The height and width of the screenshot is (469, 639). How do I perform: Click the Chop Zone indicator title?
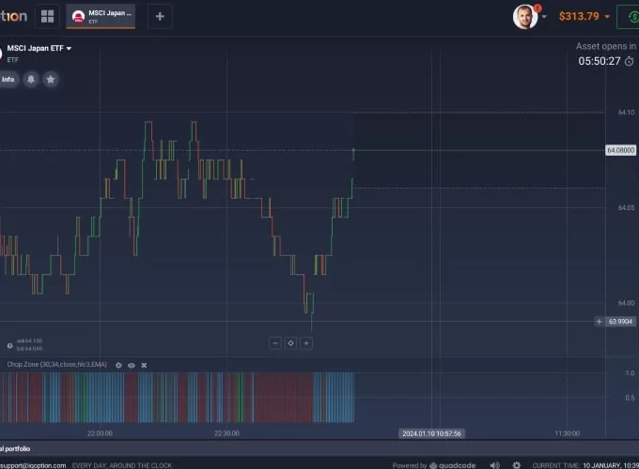(57, 365)
